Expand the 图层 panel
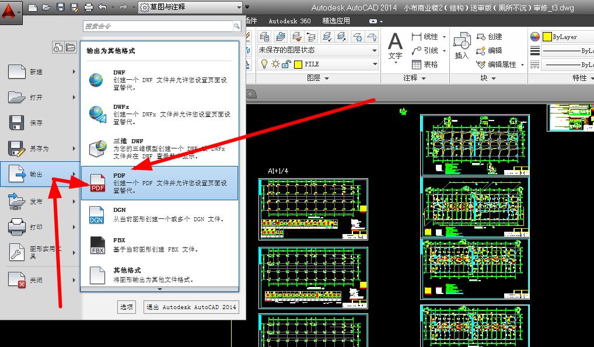This screenshot has width=594, height=347. click(x=317, y=78)
